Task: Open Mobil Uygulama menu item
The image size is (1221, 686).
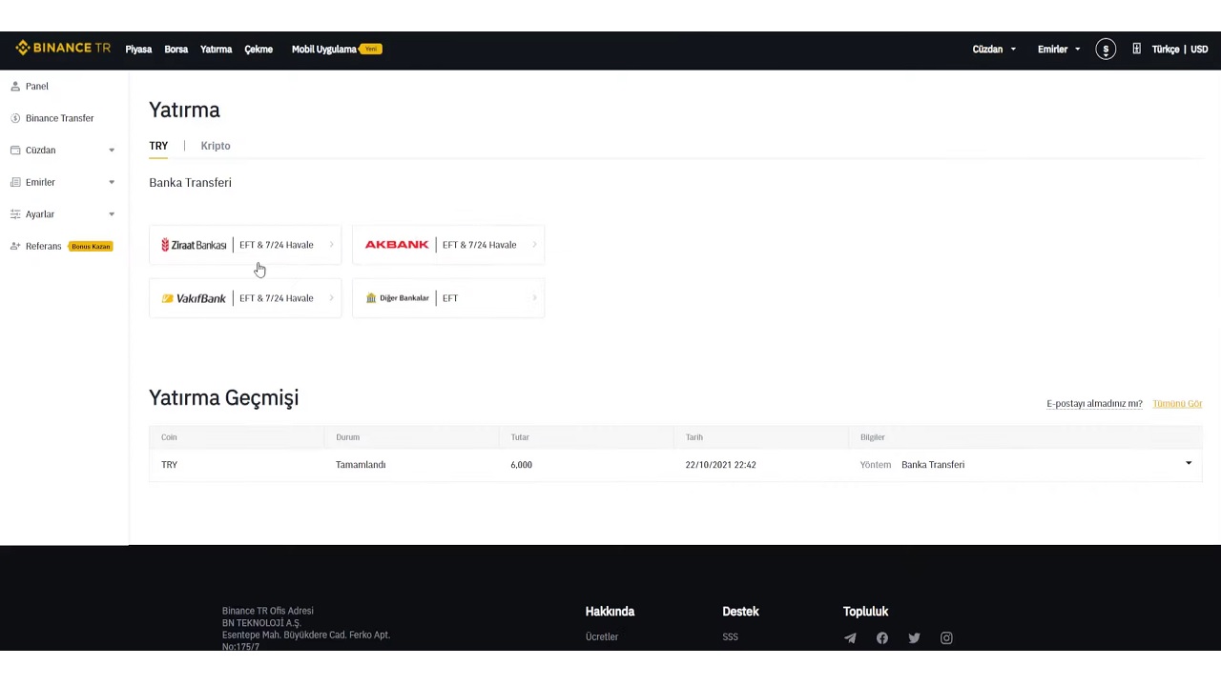Action: pos(324,50)
